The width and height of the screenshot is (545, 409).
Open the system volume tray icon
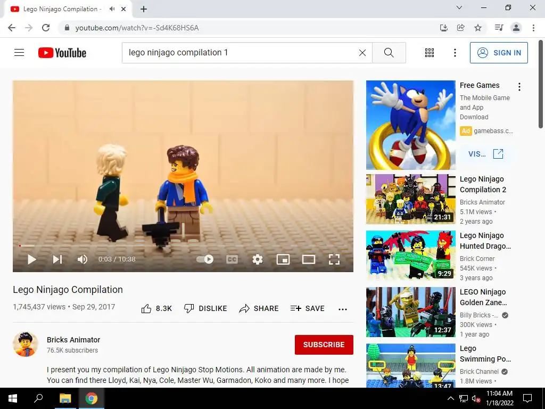click(x=476, y=398)
